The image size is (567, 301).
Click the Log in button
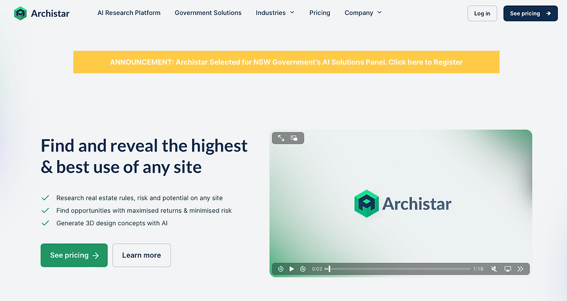pyautogui.click(x=482, y=13)
